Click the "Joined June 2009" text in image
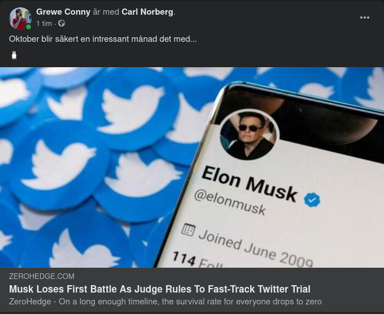This screenshot has width=384, height=314. [255, 246]
